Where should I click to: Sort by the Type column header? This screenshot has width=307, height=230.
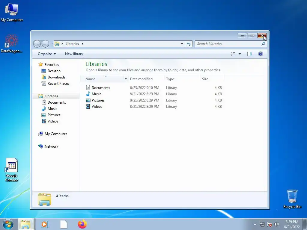[x=182, y=79]
